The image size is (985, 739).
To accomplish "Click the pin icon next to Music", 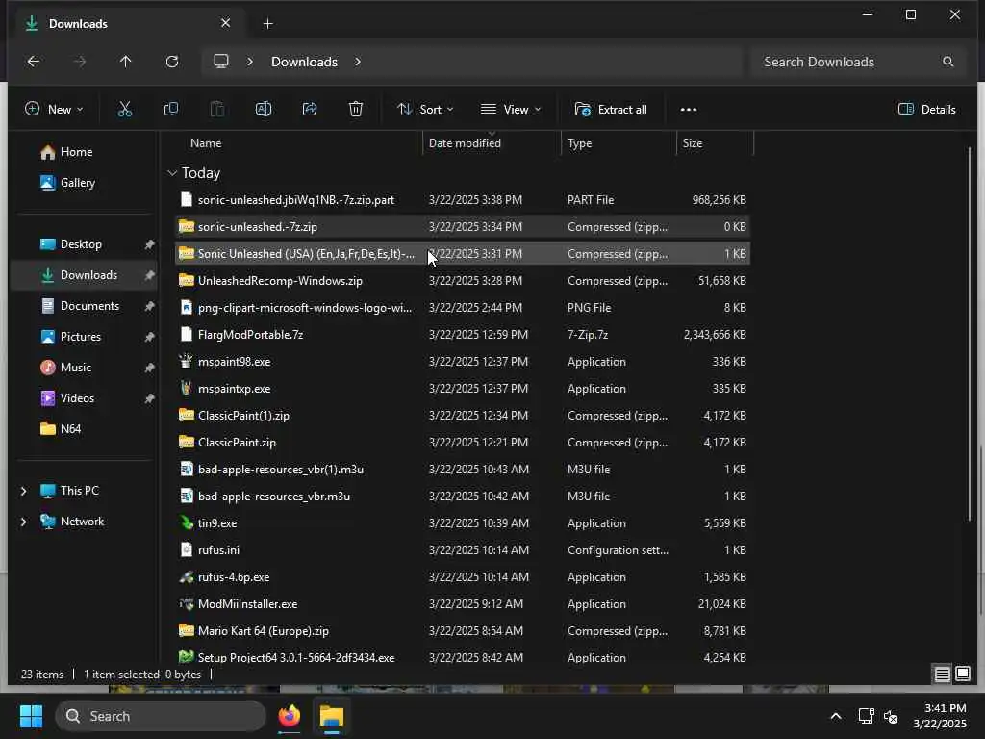I will pyautogui.click(x=149, y=368).
